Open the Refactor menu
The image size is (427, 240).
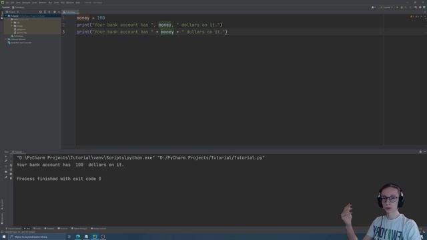pyautogui.click(x=43, y=3)
